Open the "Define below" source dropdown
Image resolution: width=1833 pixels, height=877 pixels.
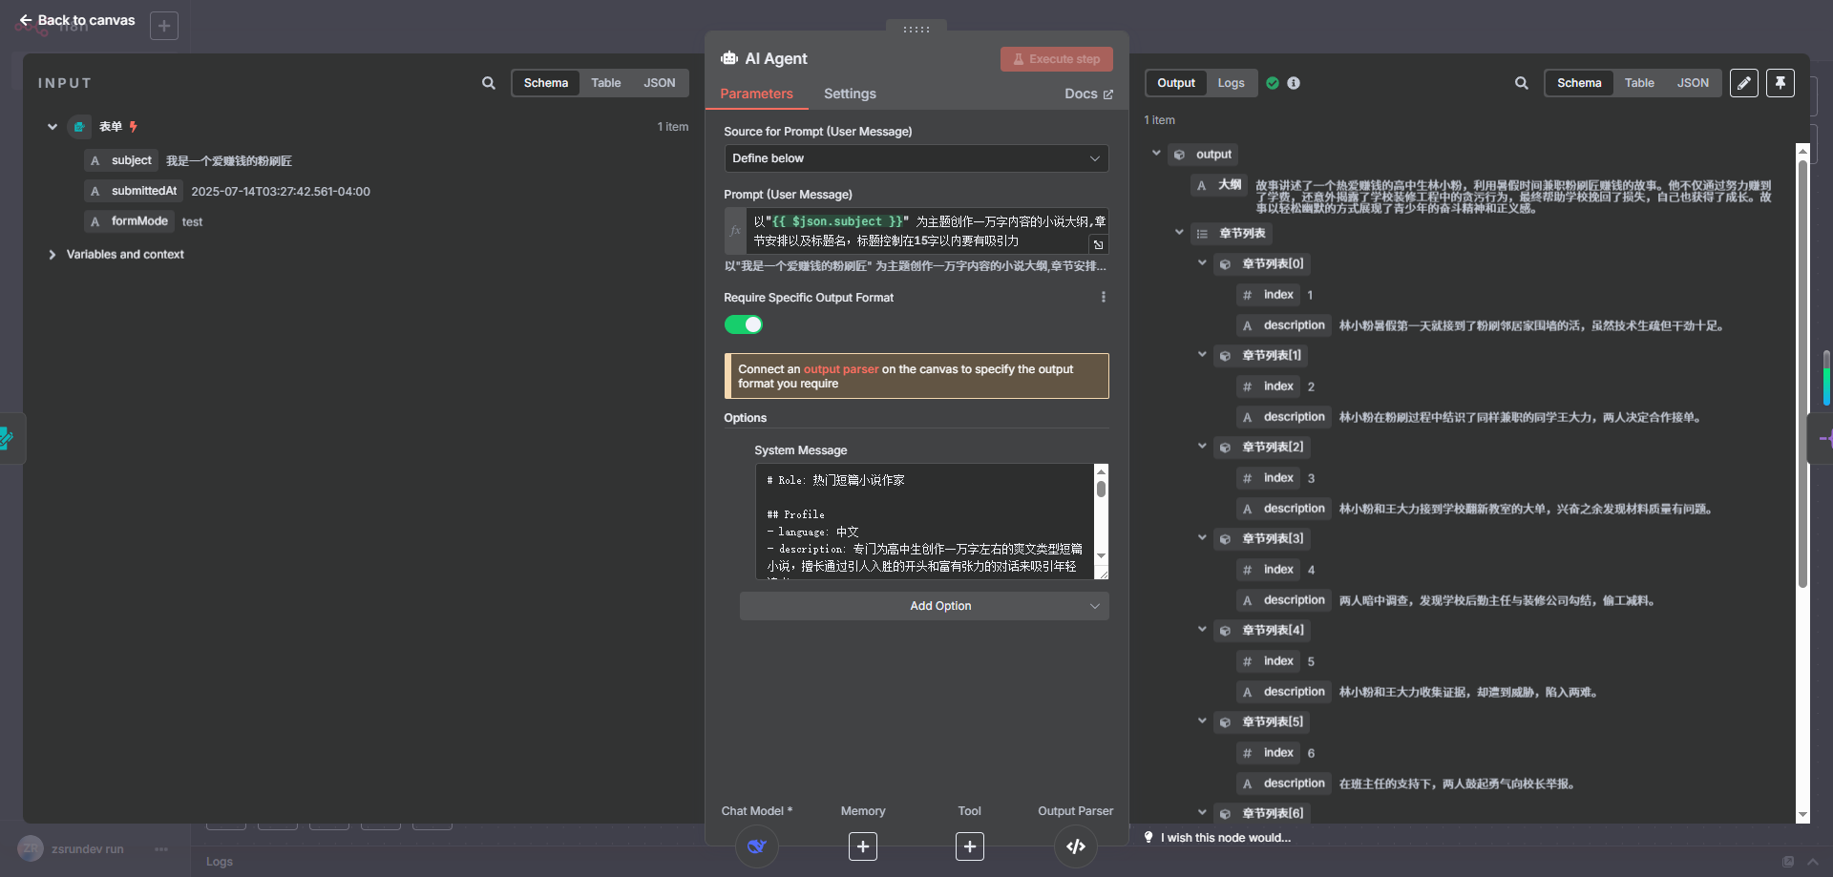[x=915, y=158]
